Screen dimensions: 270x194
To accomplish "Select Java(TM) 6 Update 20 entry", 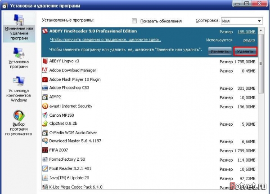I will coord(149,178).
